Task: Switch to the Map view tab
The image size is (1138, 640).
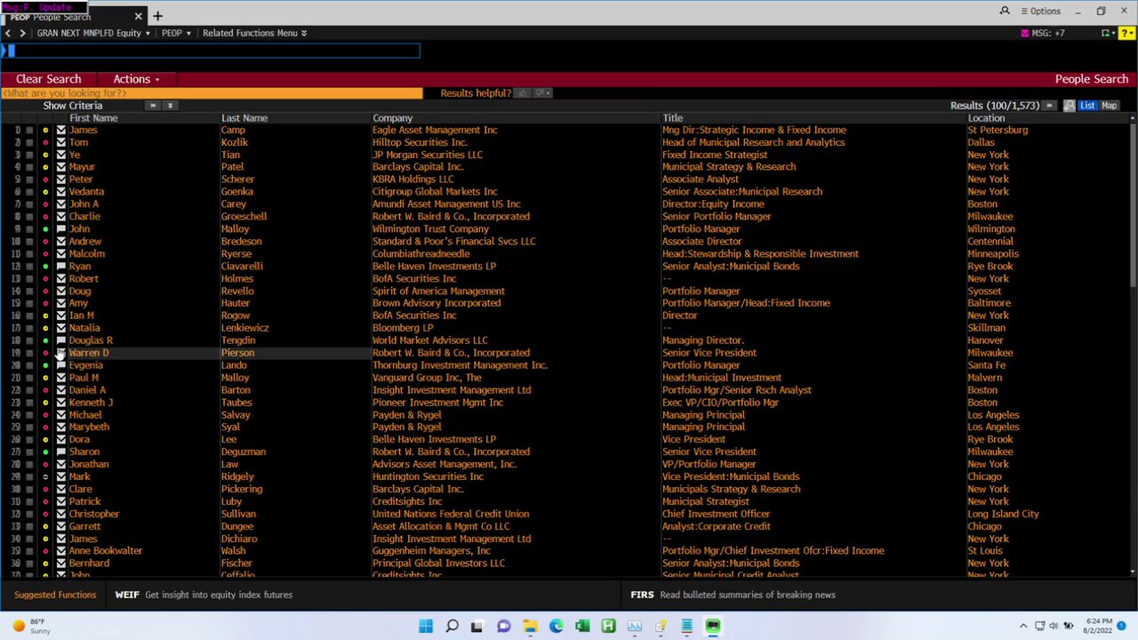Action: 1109,106
